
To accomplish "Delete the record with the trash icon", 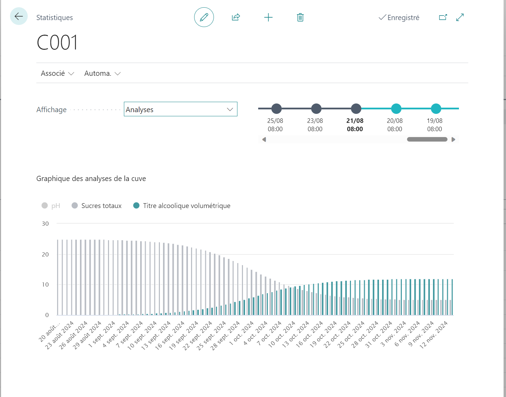I will [x=300, y=17].
